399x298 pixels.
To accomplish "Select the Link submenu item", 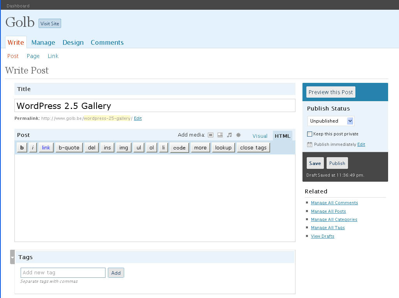I will click(53, 56).
